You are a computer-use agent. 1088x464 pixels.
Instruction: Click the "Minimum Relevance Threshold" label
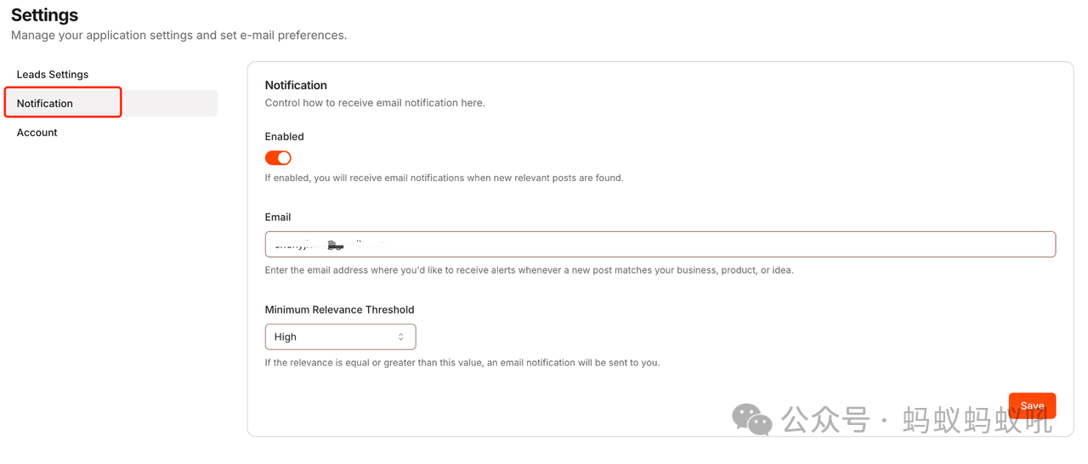coord(339,310)
